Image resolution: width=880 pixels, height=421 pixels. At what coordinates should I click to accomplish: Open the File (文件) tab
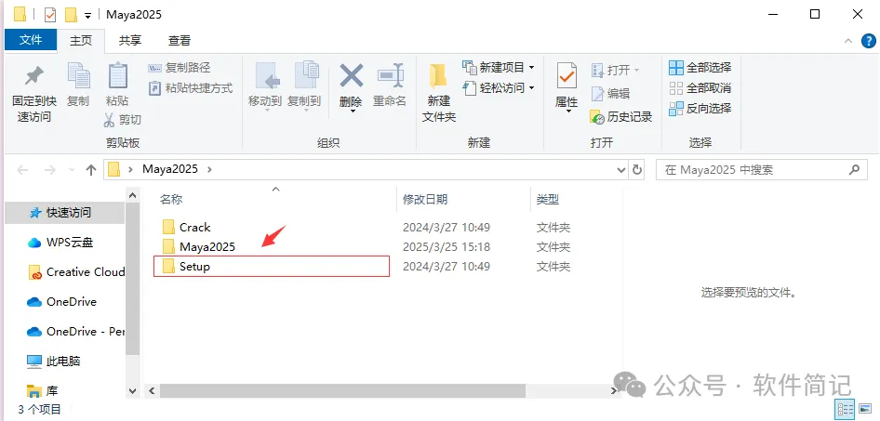click(x=31, y=40)
